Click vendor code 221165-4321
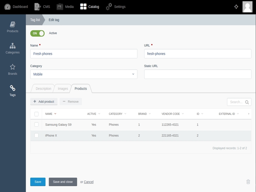The width and height of the screenshot is (256, 192). pos(170,136)
